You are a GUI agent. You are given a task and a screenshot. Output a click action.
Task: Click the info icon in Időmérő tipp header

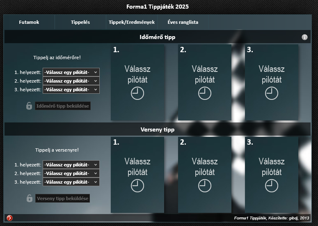[304, 37]
